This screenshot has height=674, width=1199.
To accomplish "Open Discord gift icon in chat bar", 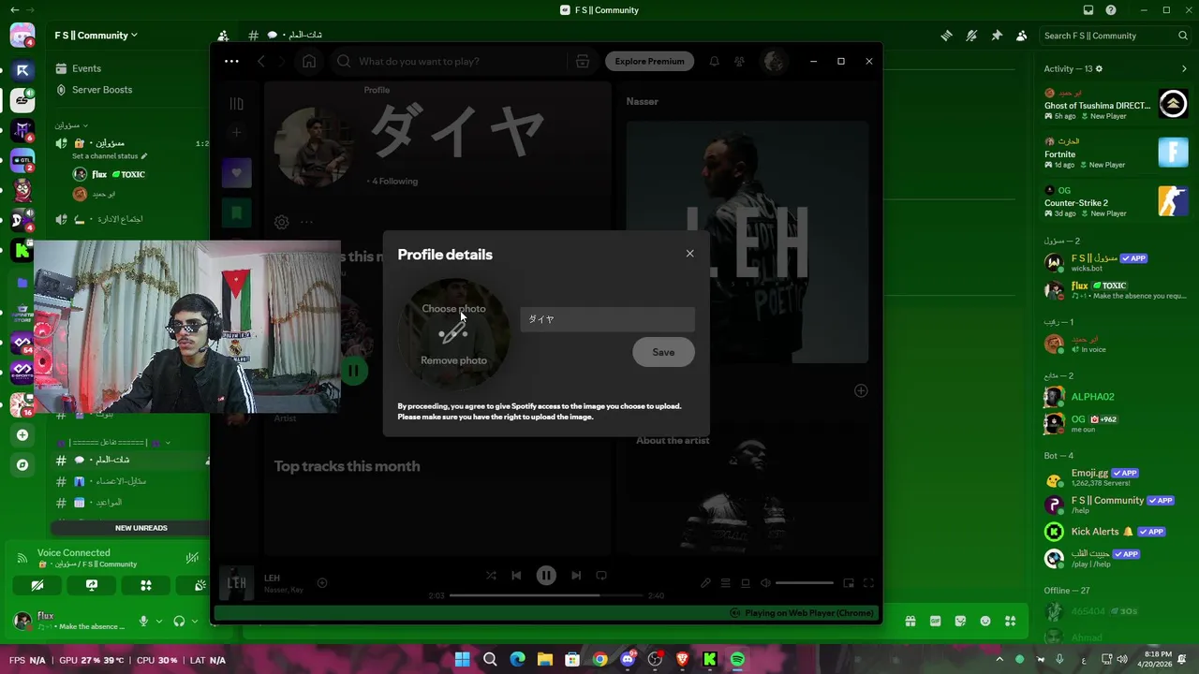I will pos(910,621).
